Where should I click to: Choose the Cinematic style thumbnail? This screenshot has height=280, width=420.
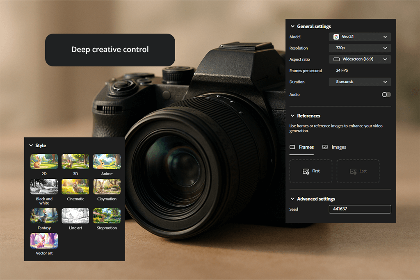pyautogui.click(x=75, y=187)
